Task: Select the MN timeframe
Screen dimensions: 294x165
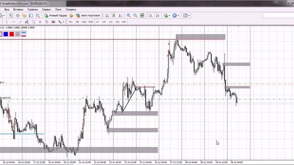Action: point(124,22)
